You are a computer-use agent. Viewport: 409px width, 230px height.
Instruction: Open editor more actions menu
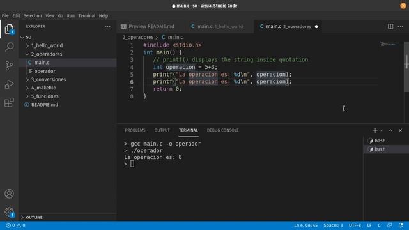[400, 26]
